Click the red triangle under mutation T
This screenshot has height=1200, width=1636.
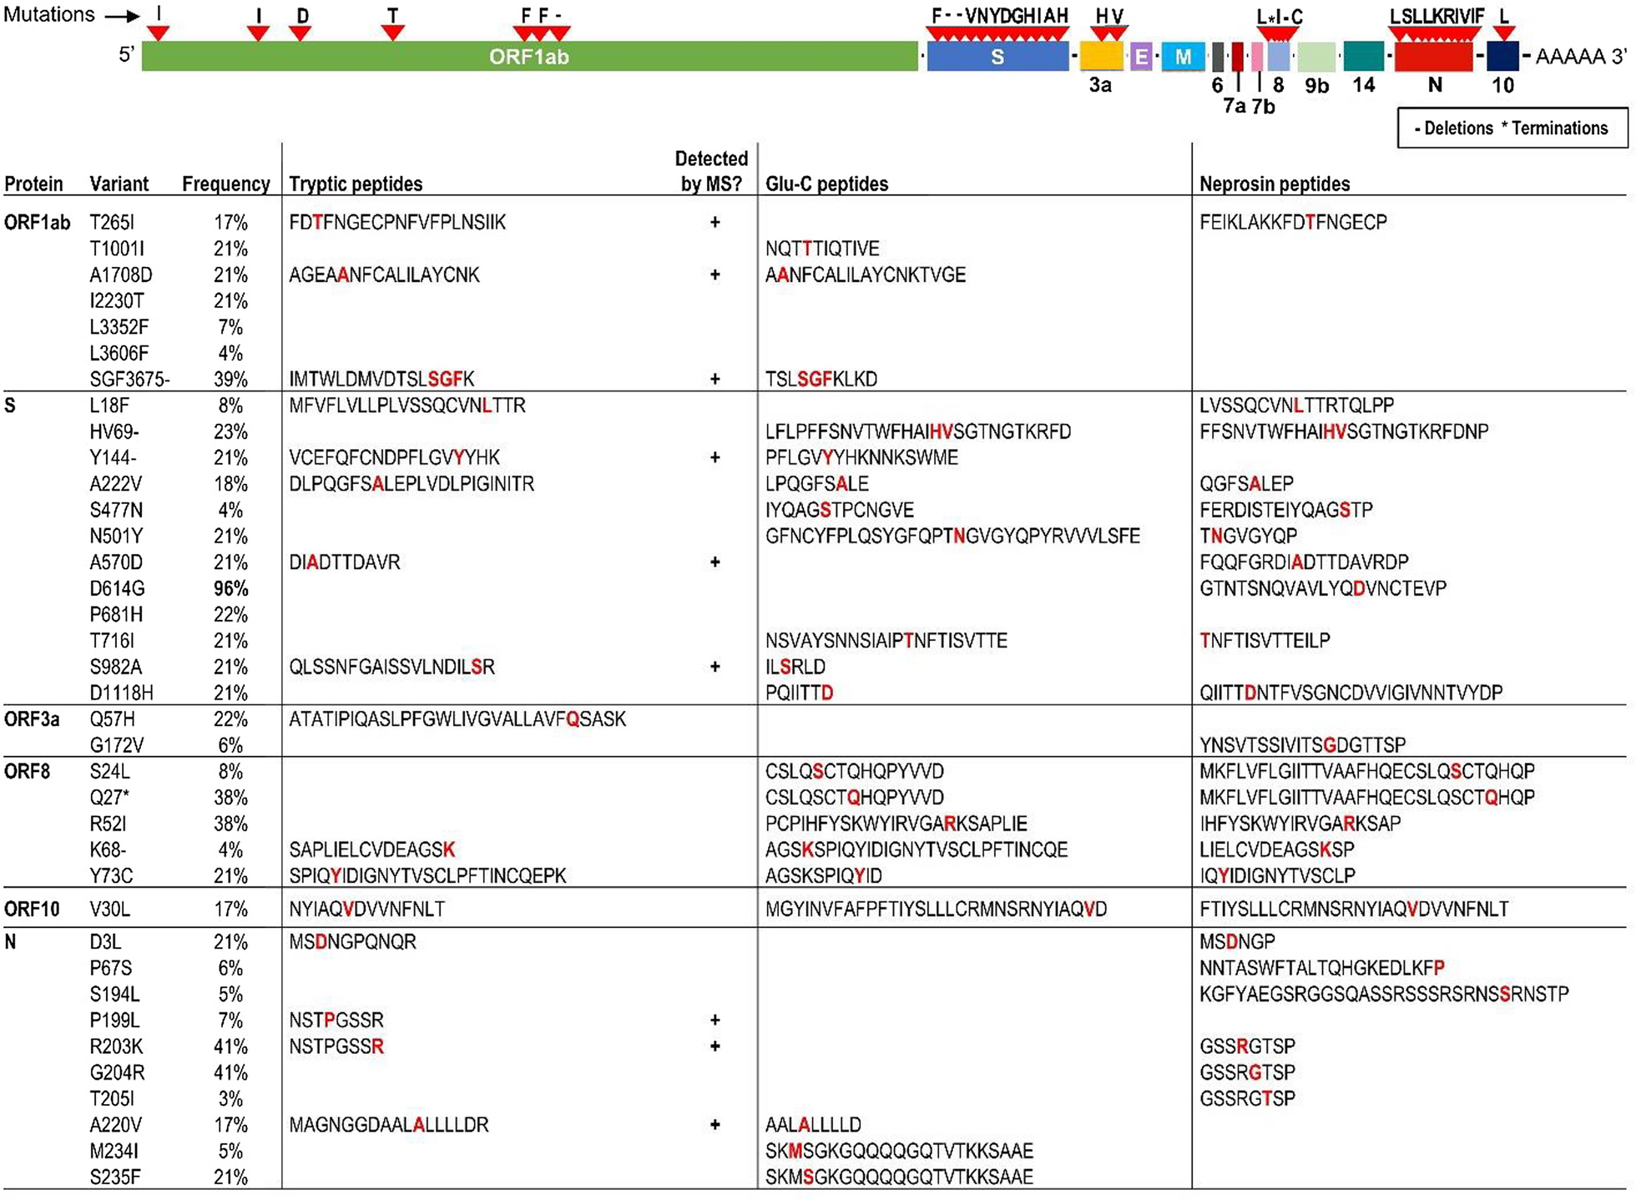click(x=392, y=33)
